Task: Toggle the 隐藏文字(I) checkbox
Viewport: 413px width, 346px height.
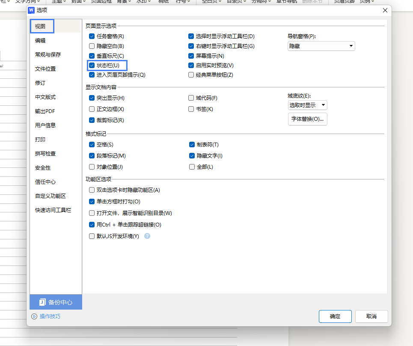Action: pyautogui.click(x=192, y=156)
